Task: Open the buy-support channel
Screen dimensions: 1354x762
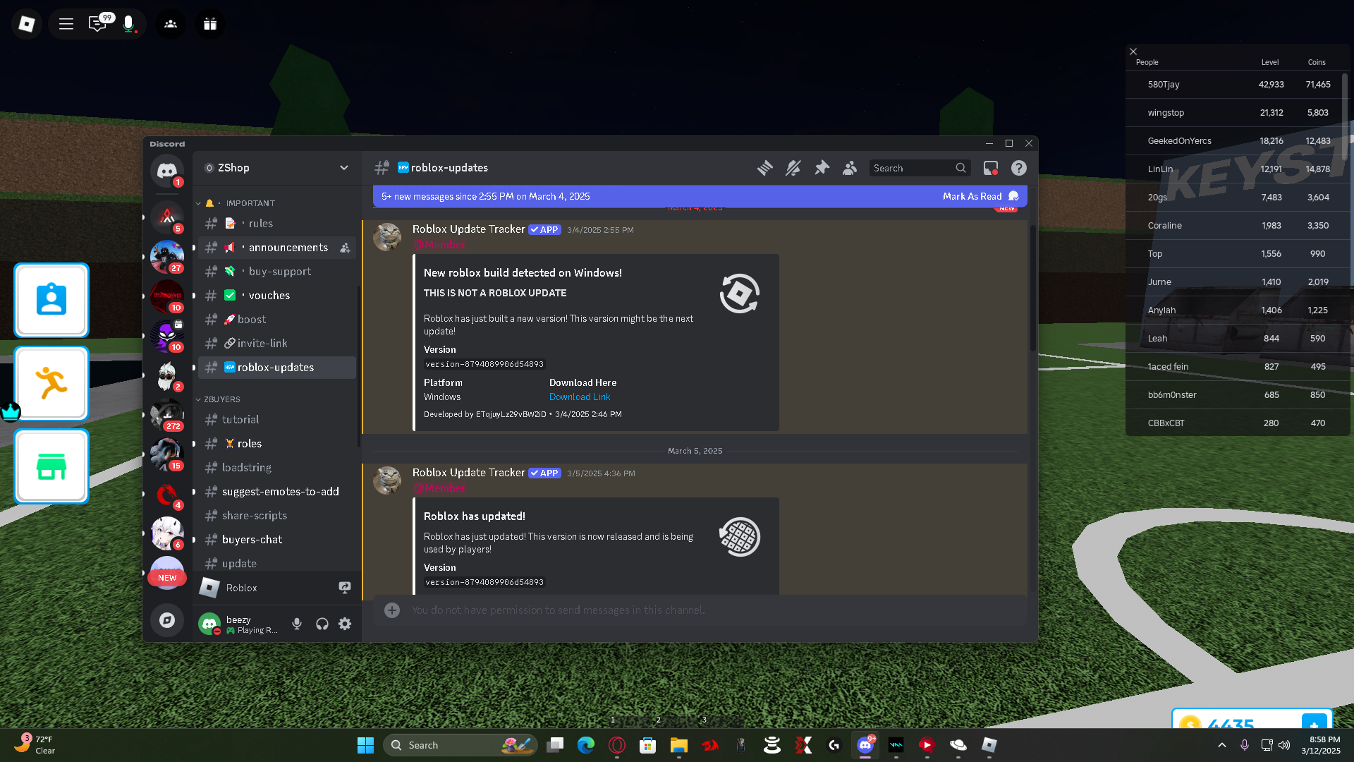Action: pyautogui.click(x=277, y=272)
